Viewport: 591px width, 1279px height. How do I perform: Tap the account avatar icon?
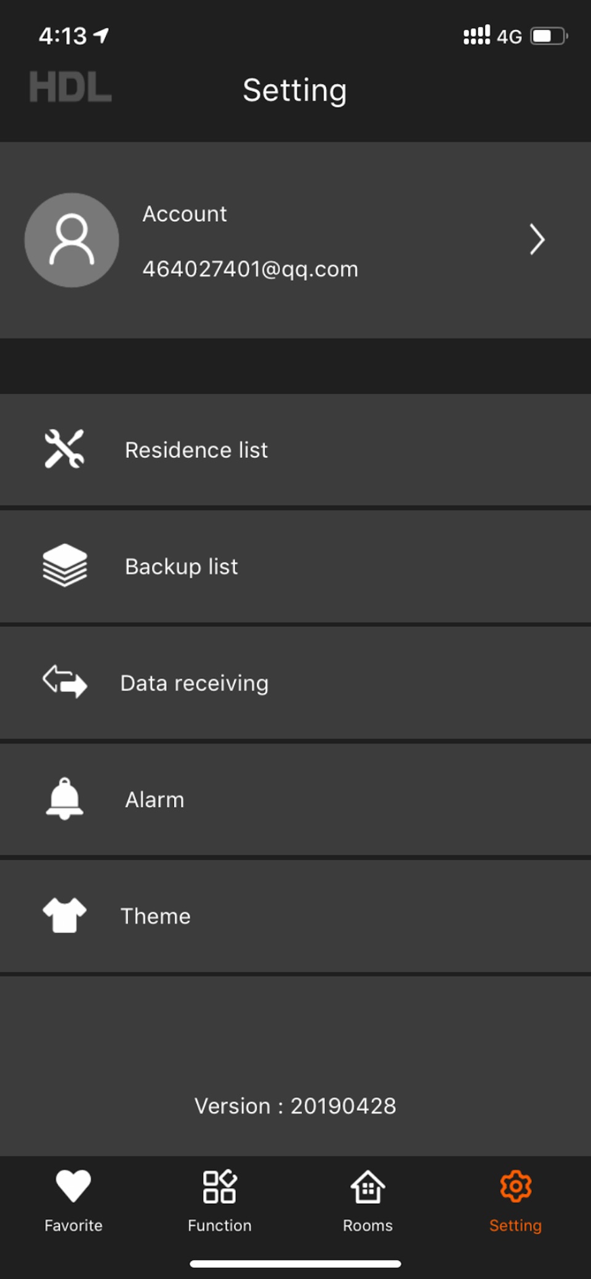click(71, 240)
